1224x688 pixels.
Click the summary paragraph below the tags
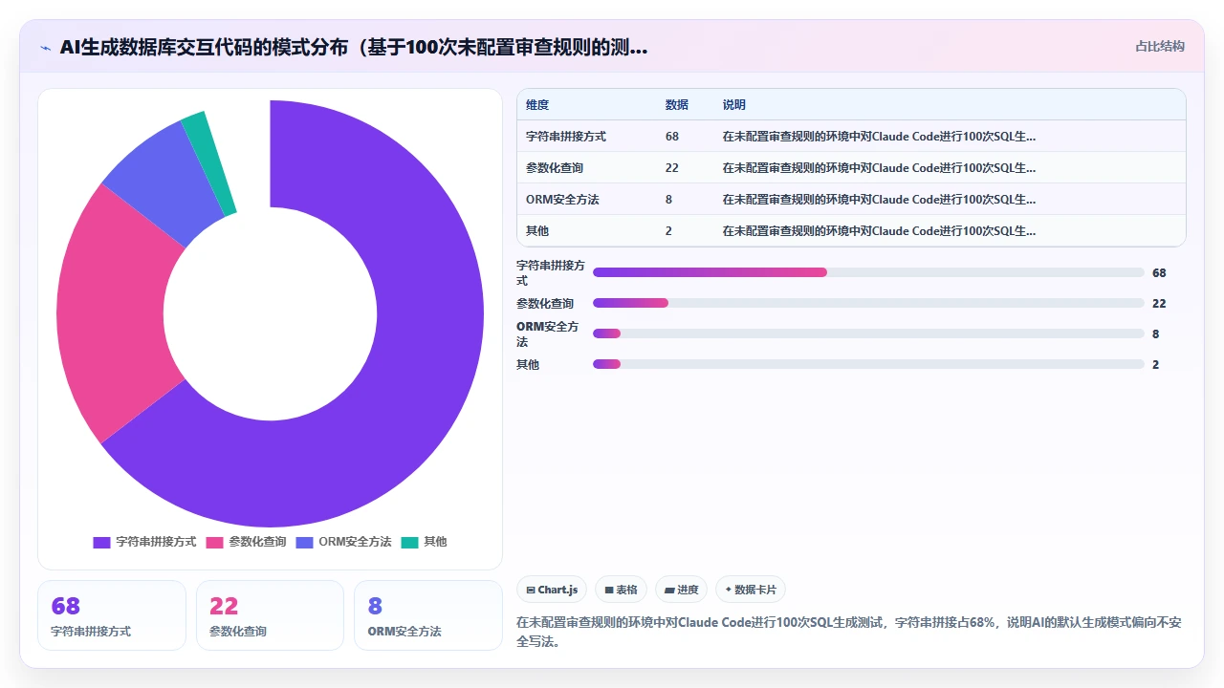tap(849, 632)
